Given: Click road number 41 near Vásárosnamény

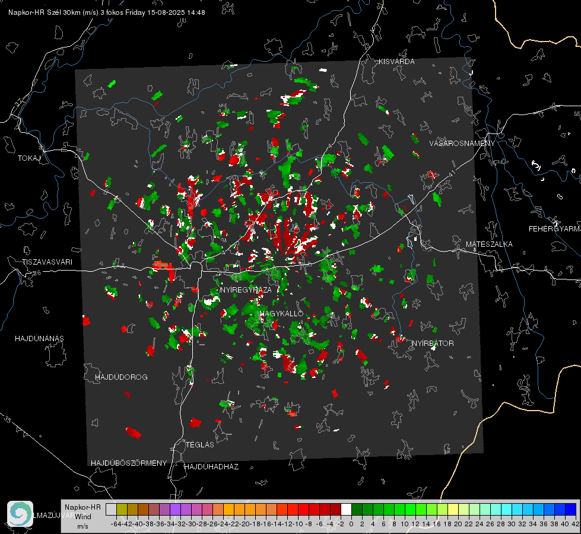Looking at the screenshot, I should [x=451, y=173].
